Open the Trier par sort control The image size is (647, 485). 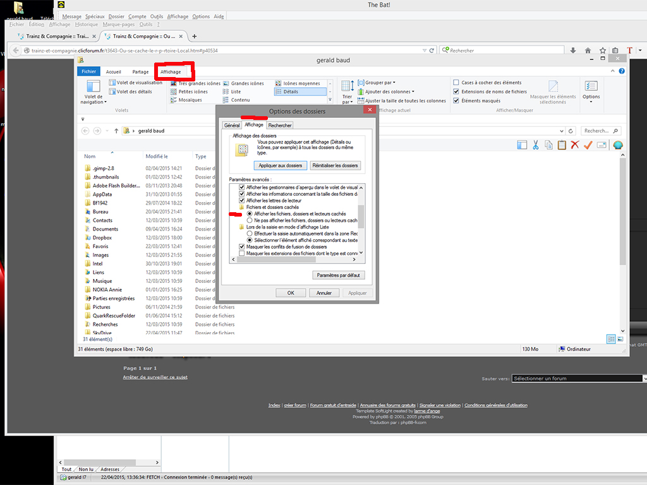(347, 92)
